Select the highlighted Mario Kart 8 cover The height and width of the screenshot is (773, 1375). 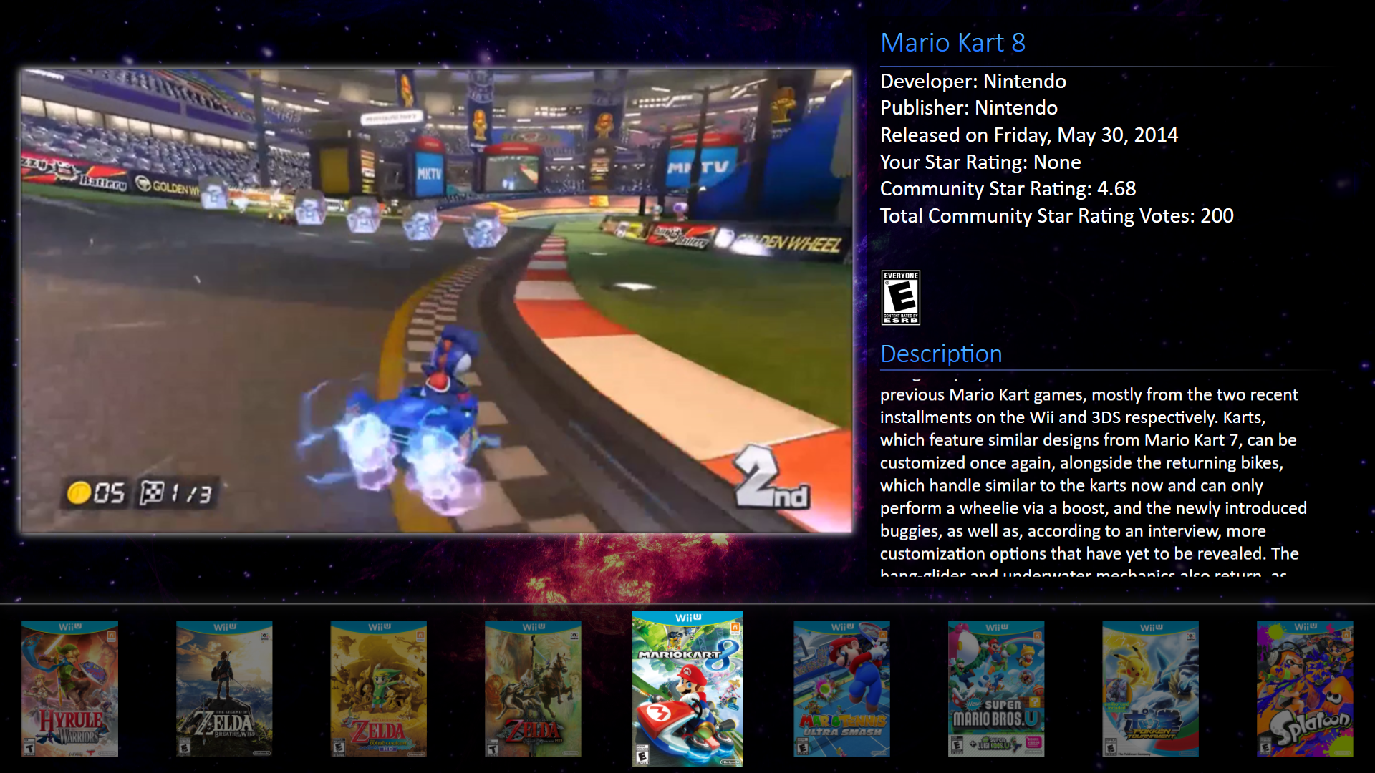click(687, 689)
